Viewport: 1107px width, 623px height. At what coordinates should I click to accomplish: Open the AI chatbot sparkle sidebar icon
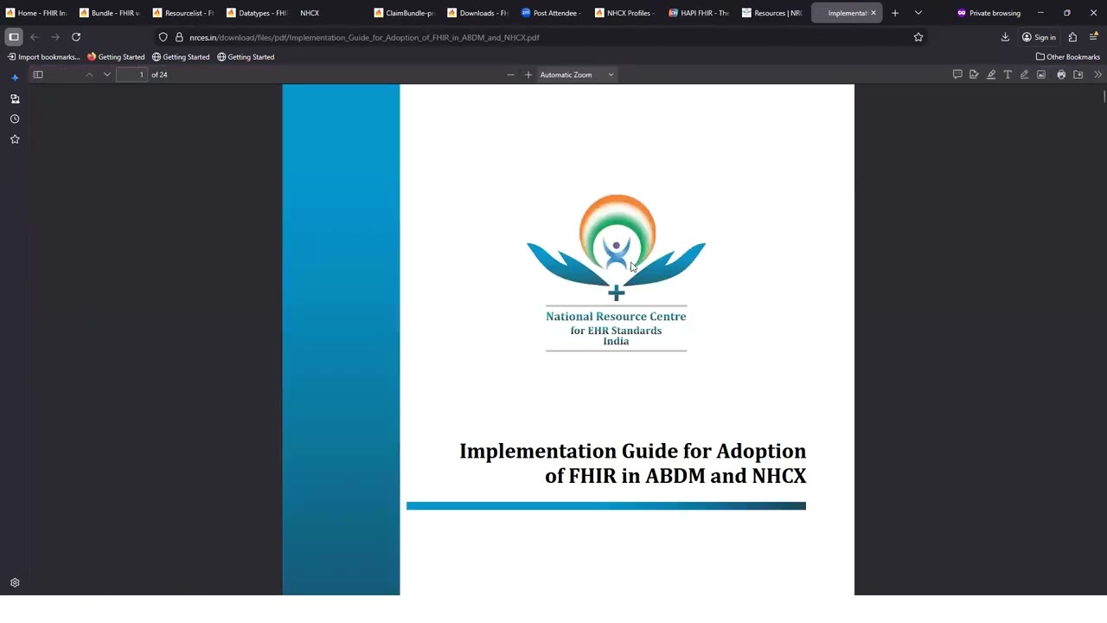click(15, 78)
